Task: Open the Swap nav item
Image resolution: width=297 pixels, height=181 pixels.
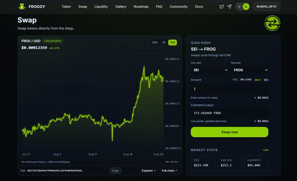Action: tap(83, 7)
